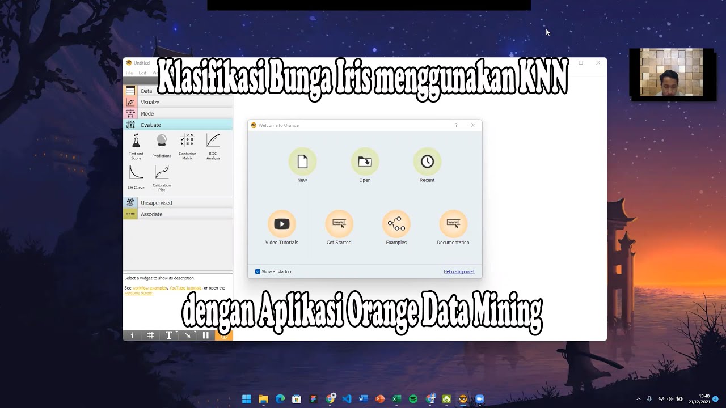Close the Welcome to Orange dialog

tap(474, 125)
